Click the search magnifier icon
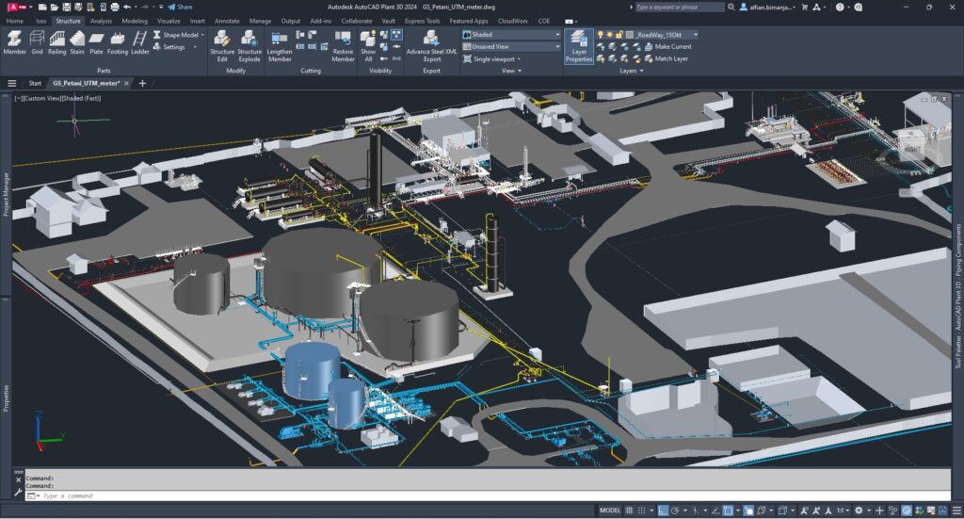This screenshot has height=519, width=964. (731, 7)
